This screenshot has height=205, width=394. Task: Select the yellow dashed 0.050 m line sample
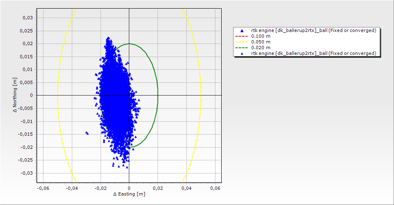point(241,42)
